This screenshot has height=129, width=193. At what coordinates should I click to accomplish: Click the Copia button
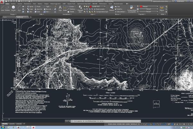30,9
